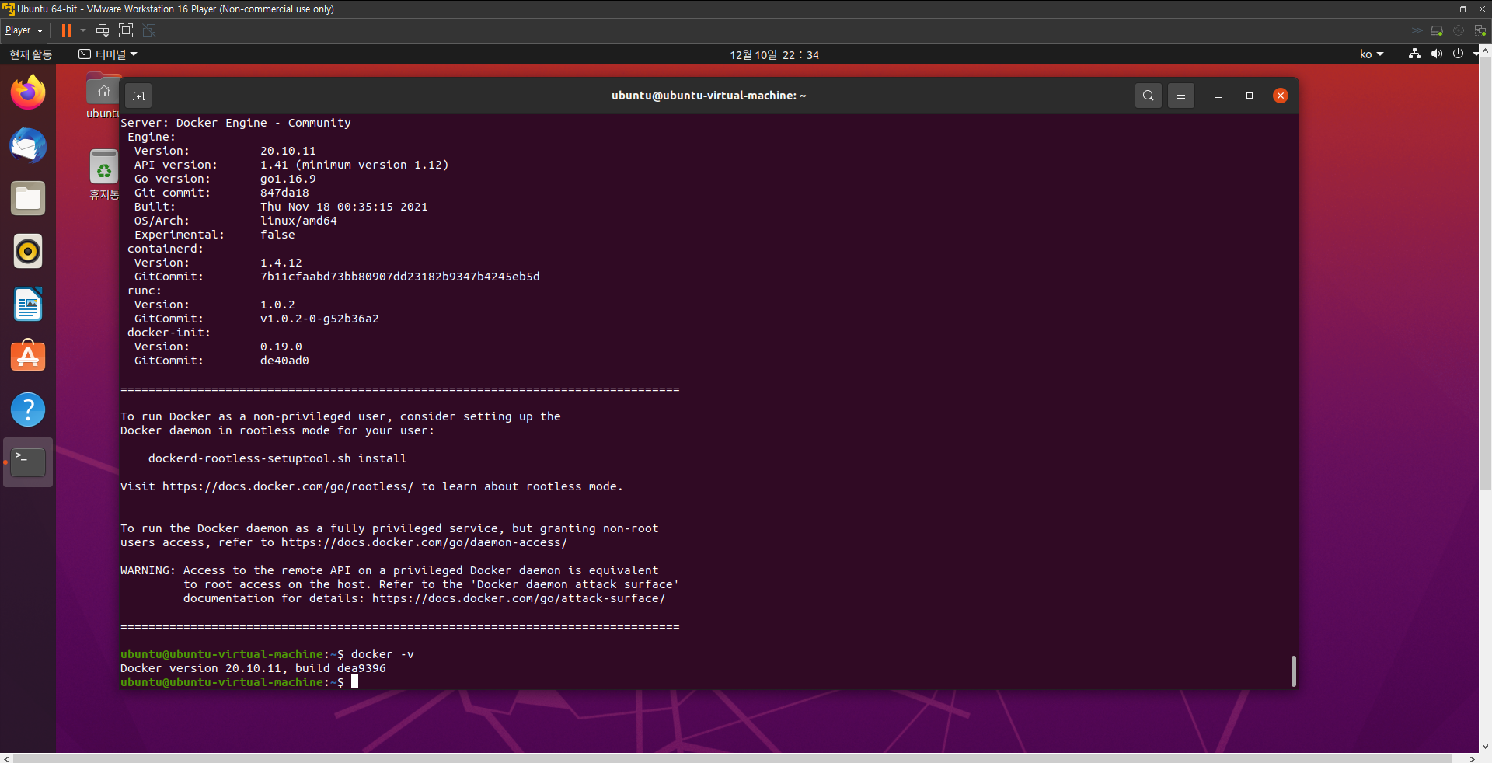Viewport: 1492px width, 763px height.
Task: Click VMware removable disk device icon
Action: 1437,30
